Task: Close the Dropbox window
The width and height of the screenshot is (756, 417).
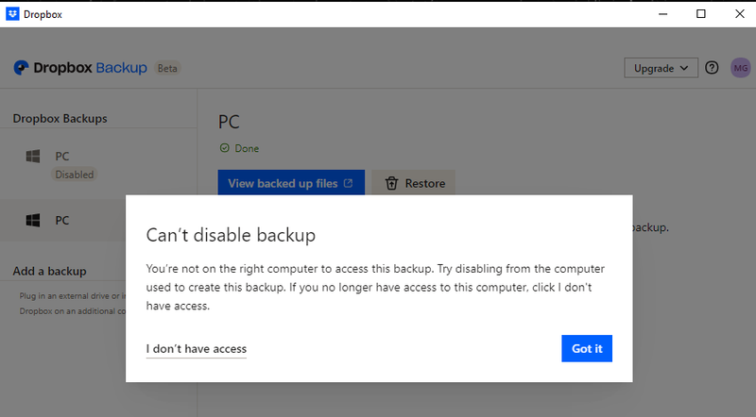Action: click(737, 14)
